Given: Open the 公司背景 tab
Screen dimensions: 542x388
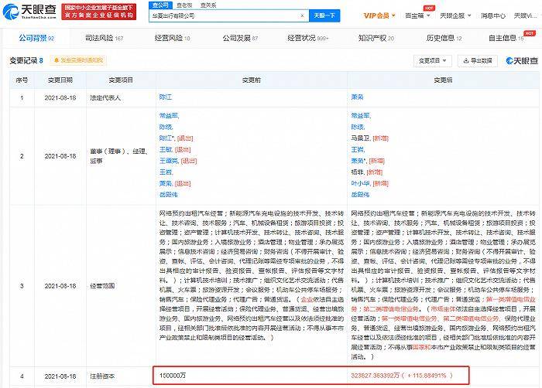Looking at the screenshot, I should click(36, 39).
